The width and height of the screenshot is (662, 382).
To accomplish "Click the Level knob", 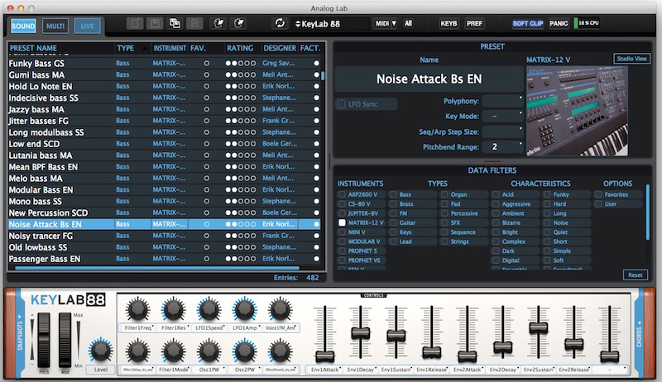I will (x=100, y=350).
